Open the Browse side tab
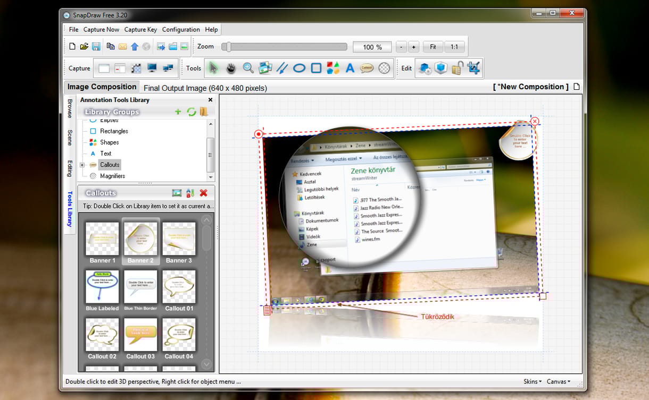 click(70, 108)
